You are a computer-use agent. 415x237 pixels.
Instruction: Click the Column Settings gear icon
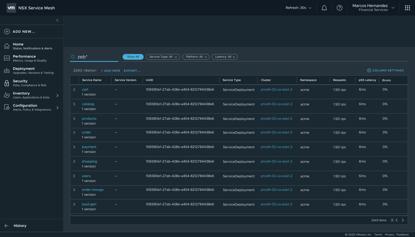pyautogui.click(x=369, y=70)
